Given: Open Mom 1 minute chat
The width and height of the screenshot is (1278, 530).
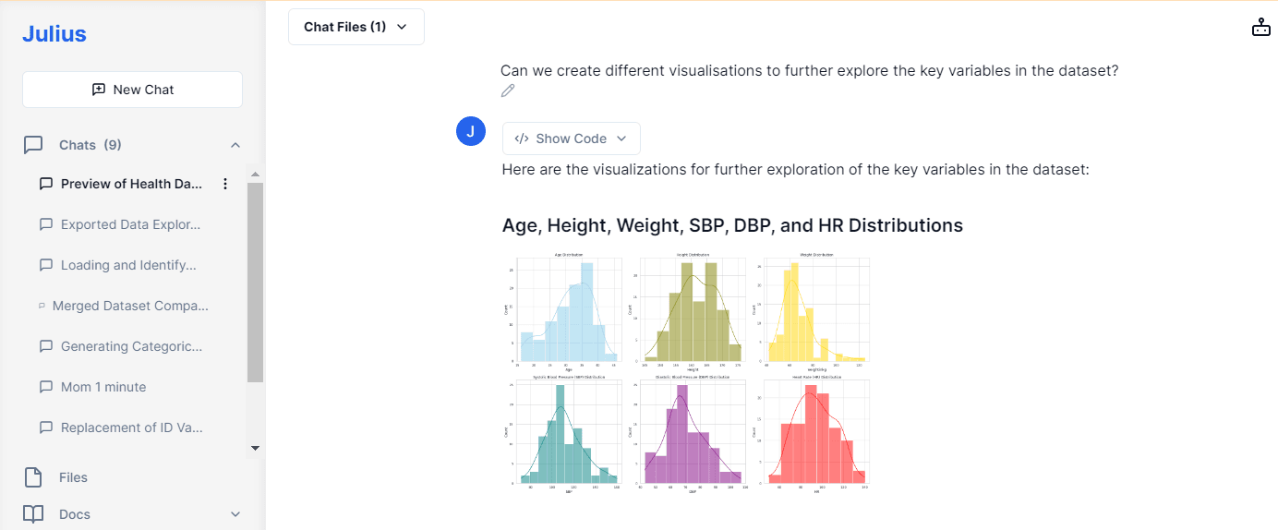Looking at the screenshot, I should 103,387.
